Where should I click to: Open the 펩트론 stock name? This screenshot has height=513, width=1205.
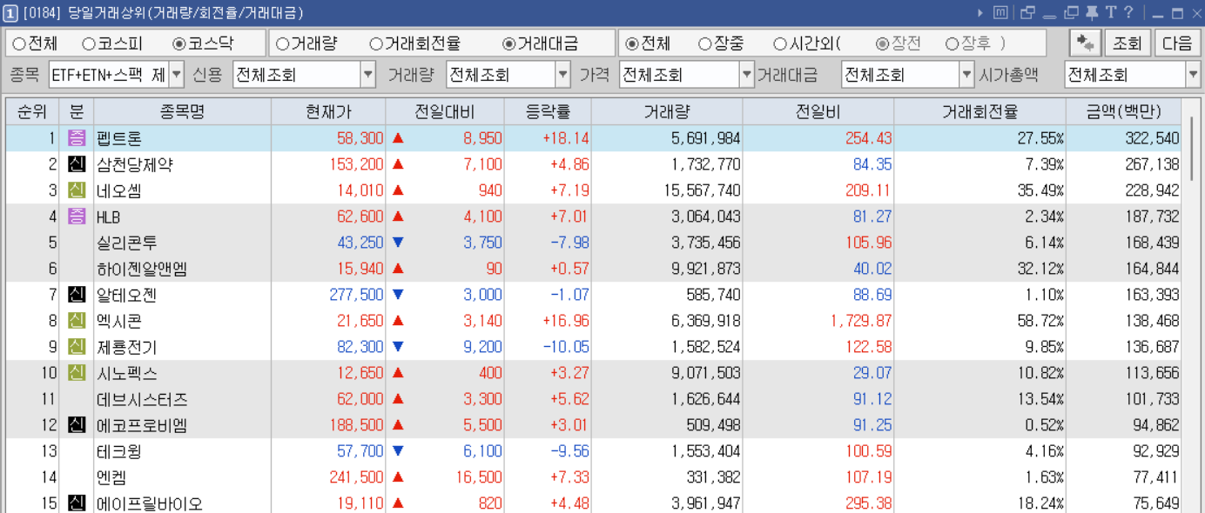(x=119, y=138)
